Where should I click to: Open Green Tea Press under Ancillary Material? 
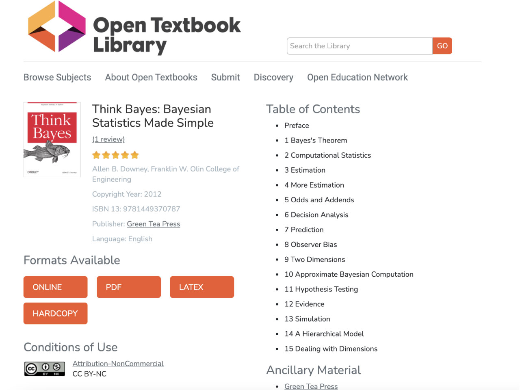coord(311,386)
